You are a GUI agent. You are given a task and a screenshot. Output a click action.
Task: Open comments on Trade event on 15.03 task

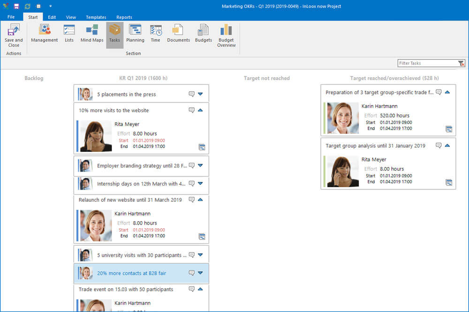[191, 289]
